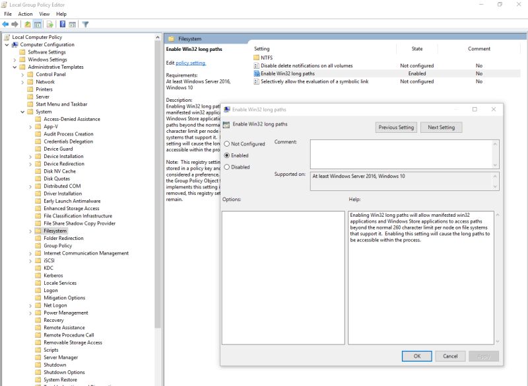
Task: Open Help using the blue question mark icon
Action: (62, 25)
